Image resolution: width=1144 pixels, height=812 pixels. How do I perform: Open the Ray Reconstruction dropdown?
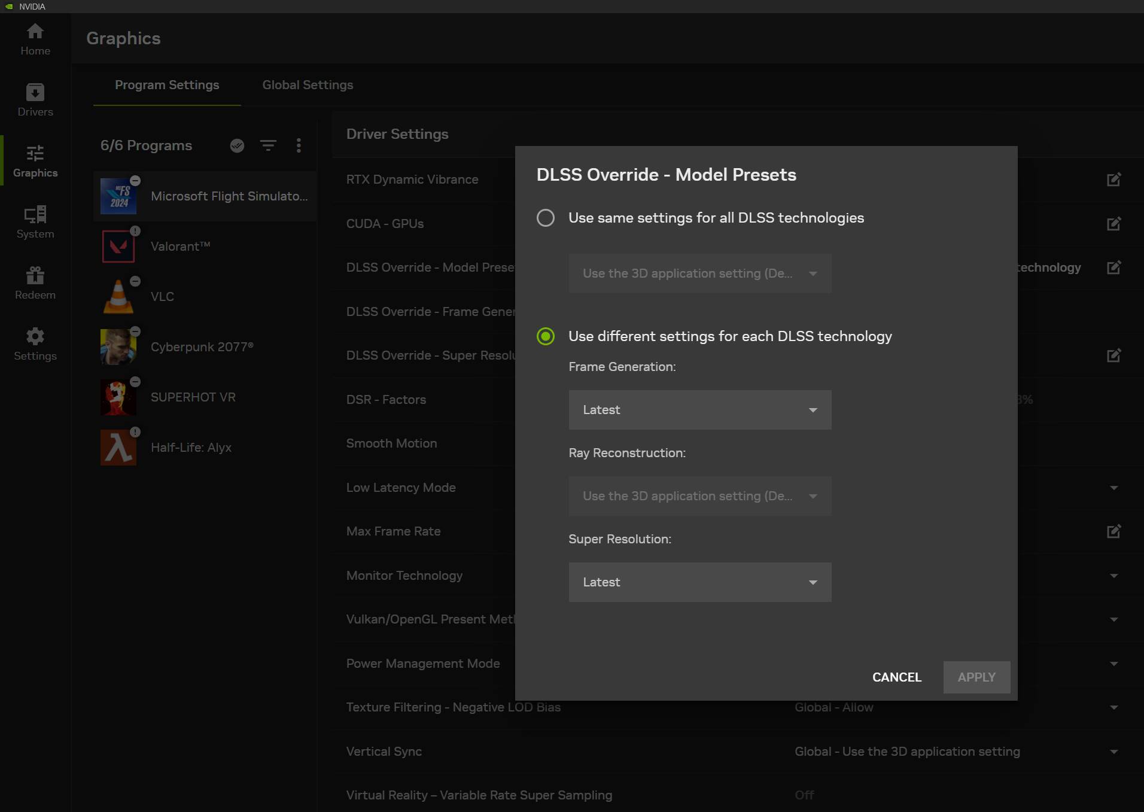[699, 496]
